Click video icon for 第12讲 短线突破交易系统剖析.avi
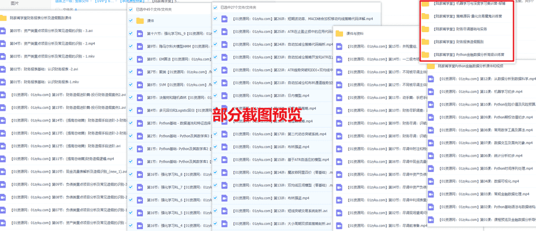The image size is (536, 231). [225, 211]
